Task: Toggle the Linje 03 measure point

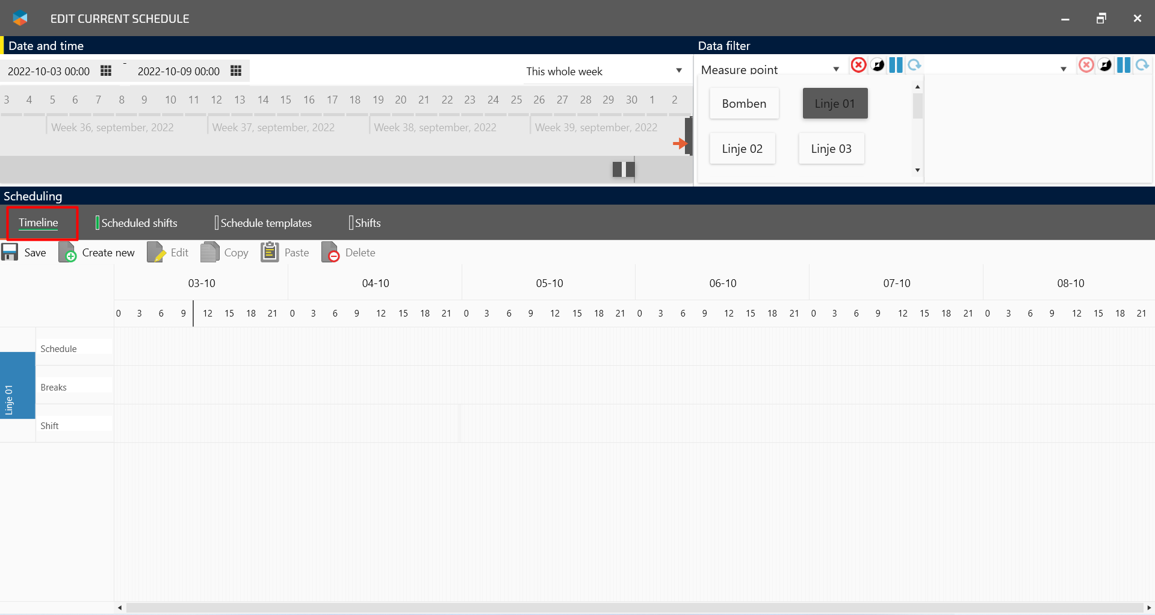Action: [831, 149]
